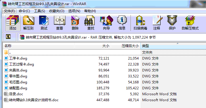Click the size value 185,279

tap(103, 88)
